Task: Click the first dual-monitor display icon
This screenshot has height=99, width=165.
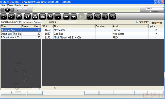Action: 90,16
